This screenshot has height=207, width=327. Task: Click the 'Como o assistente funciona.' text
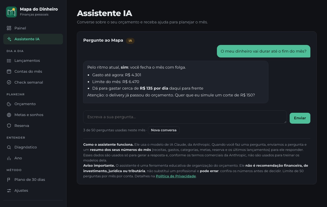click(108, 145)
